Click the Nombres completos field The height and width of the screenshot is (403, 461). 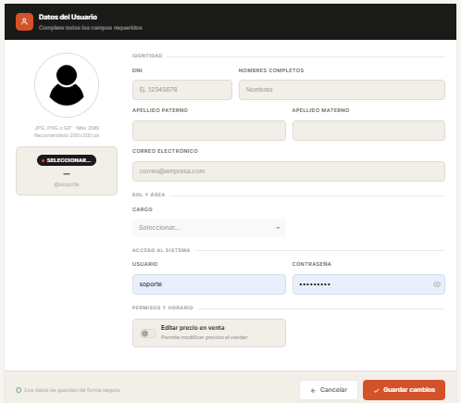point(342,90)
